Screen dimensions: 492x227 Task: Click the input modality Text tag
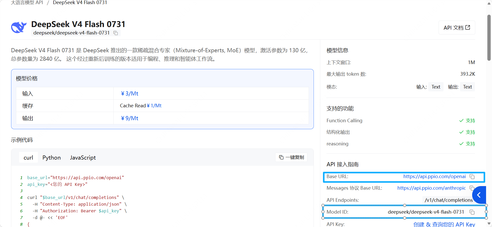coord(436,87)
